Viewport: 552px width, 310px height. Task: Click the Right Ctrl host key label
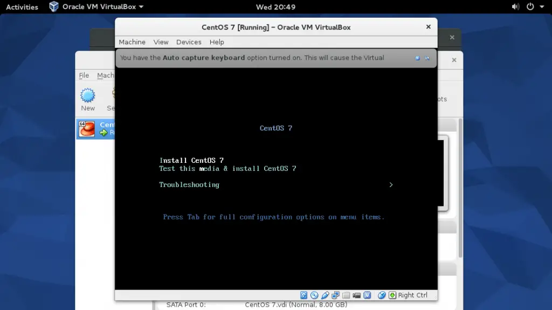412,295
